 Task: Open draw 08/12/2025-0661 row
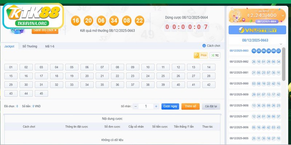255,73
